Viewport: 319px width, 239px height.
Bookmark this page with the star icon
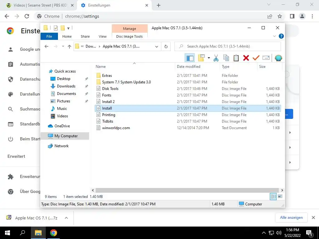pyautogui.click(x=280, y=16)
